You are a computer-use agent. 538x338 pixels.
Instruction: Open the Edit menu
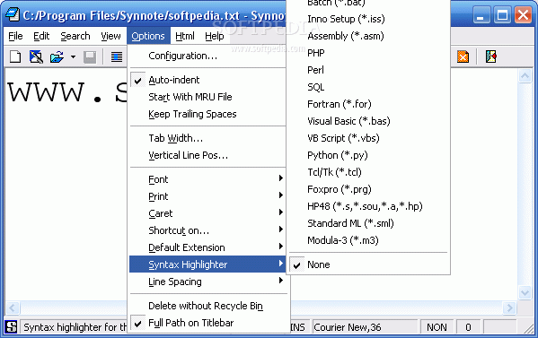pos(41,36)
